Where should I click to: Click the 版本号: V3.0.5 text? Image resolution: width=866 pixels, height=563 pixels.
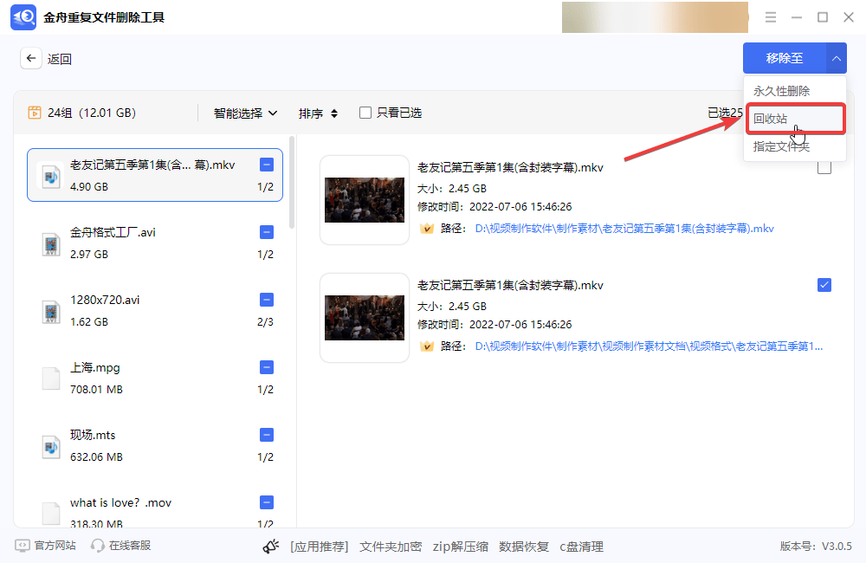pyautogui.click(x=816, y=547)
